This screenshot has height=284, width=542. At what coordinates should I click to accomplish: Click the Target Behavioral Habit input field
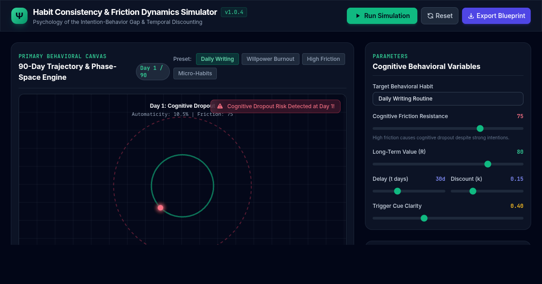coord(448,99)
